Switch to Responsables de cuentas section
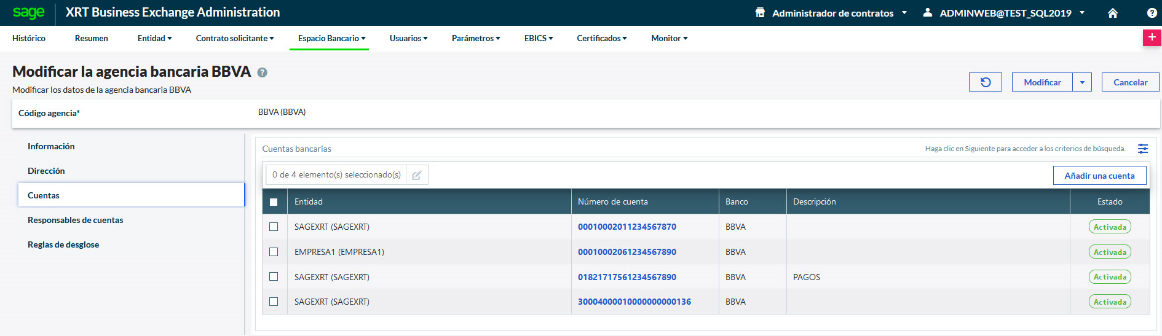Screen dimensions: 1162x336 tap(75, 220)
